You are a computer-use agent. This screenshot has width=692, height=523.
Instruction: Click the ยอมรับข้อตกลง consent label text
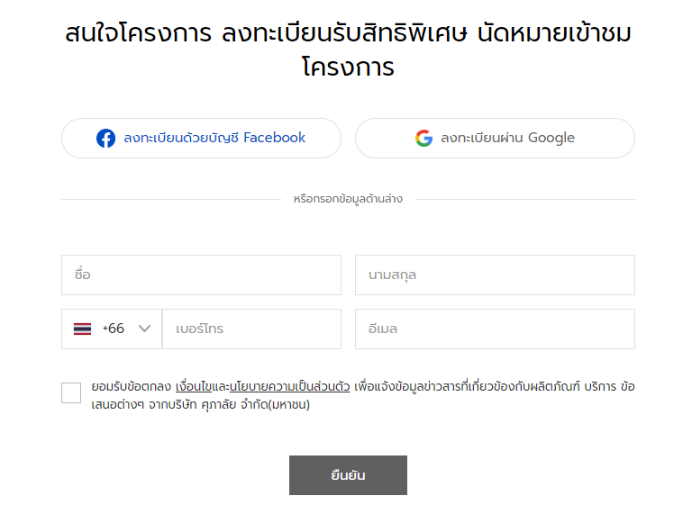[131, 387]
